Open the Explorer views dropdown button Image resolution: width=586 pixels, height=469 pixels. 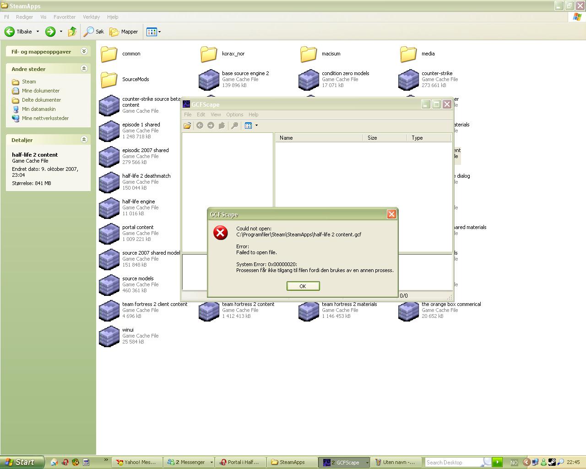(153, 32)
